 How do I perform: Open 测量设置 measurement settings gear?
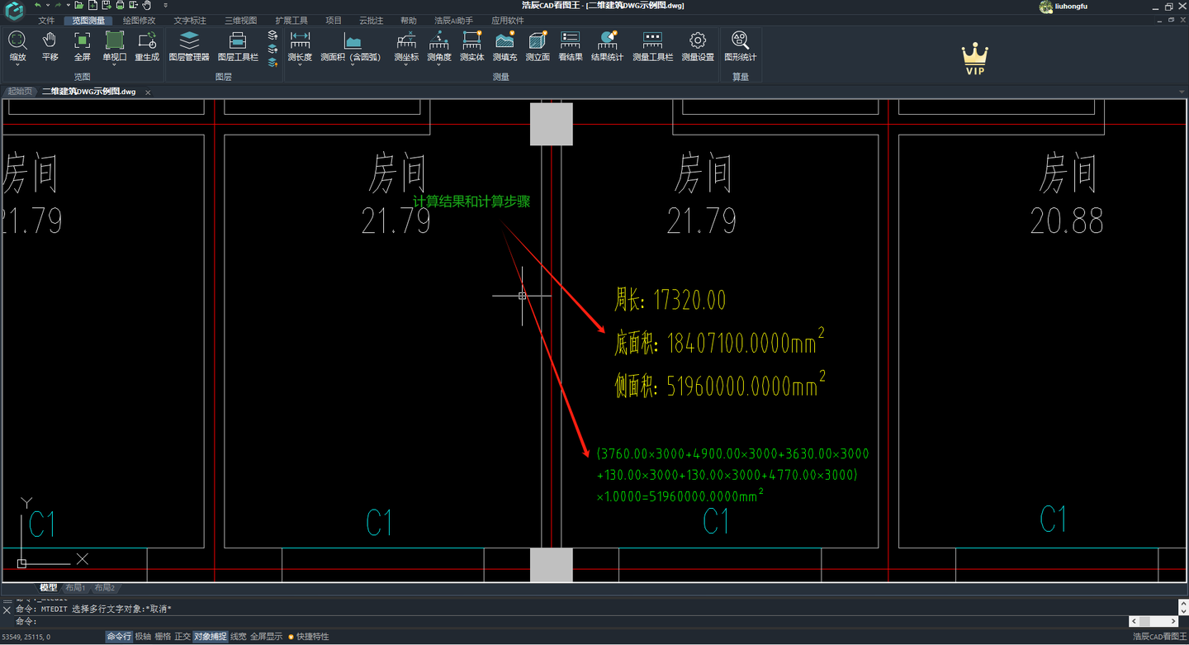pyautogui.click(x=698, y=45)
